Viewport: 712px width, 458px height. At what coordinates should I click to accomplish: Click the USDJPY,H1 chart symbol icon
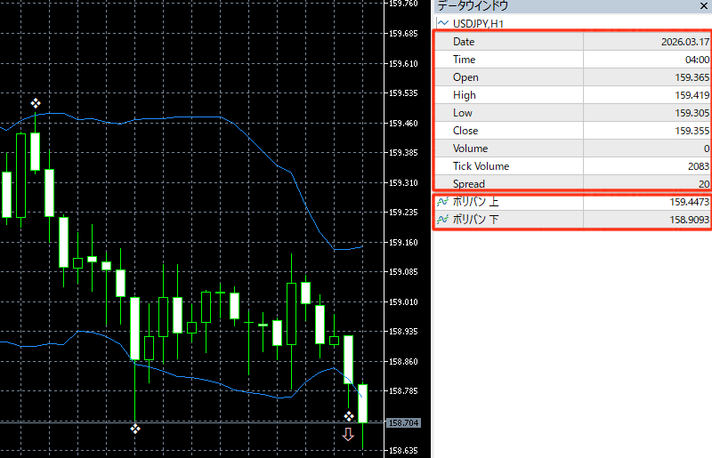[x=441, y=23]
